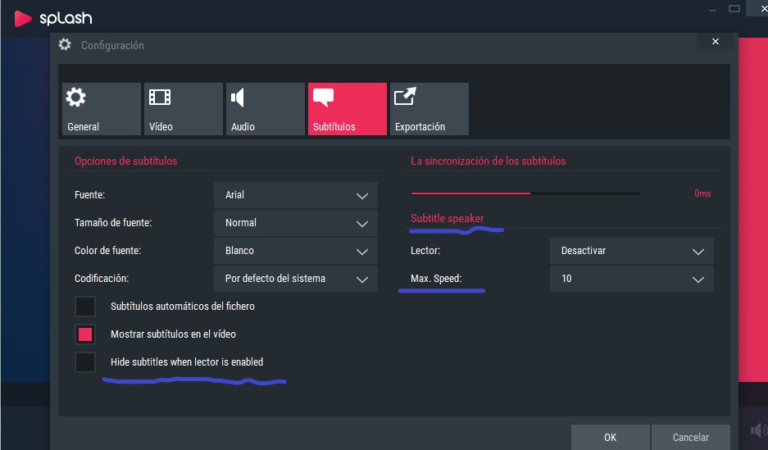Click the Exportación share icon
This screenshot has height=450, width=768.
click(x=405, y=98)
